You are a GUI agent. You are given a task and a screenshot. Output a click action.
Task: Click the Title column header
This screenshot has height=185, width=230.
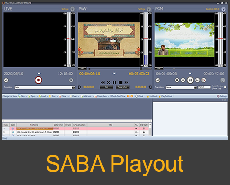[x=111, y=125]
